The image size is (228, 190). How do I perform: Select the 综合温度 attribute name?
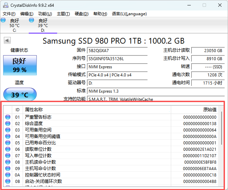(34, 123)
